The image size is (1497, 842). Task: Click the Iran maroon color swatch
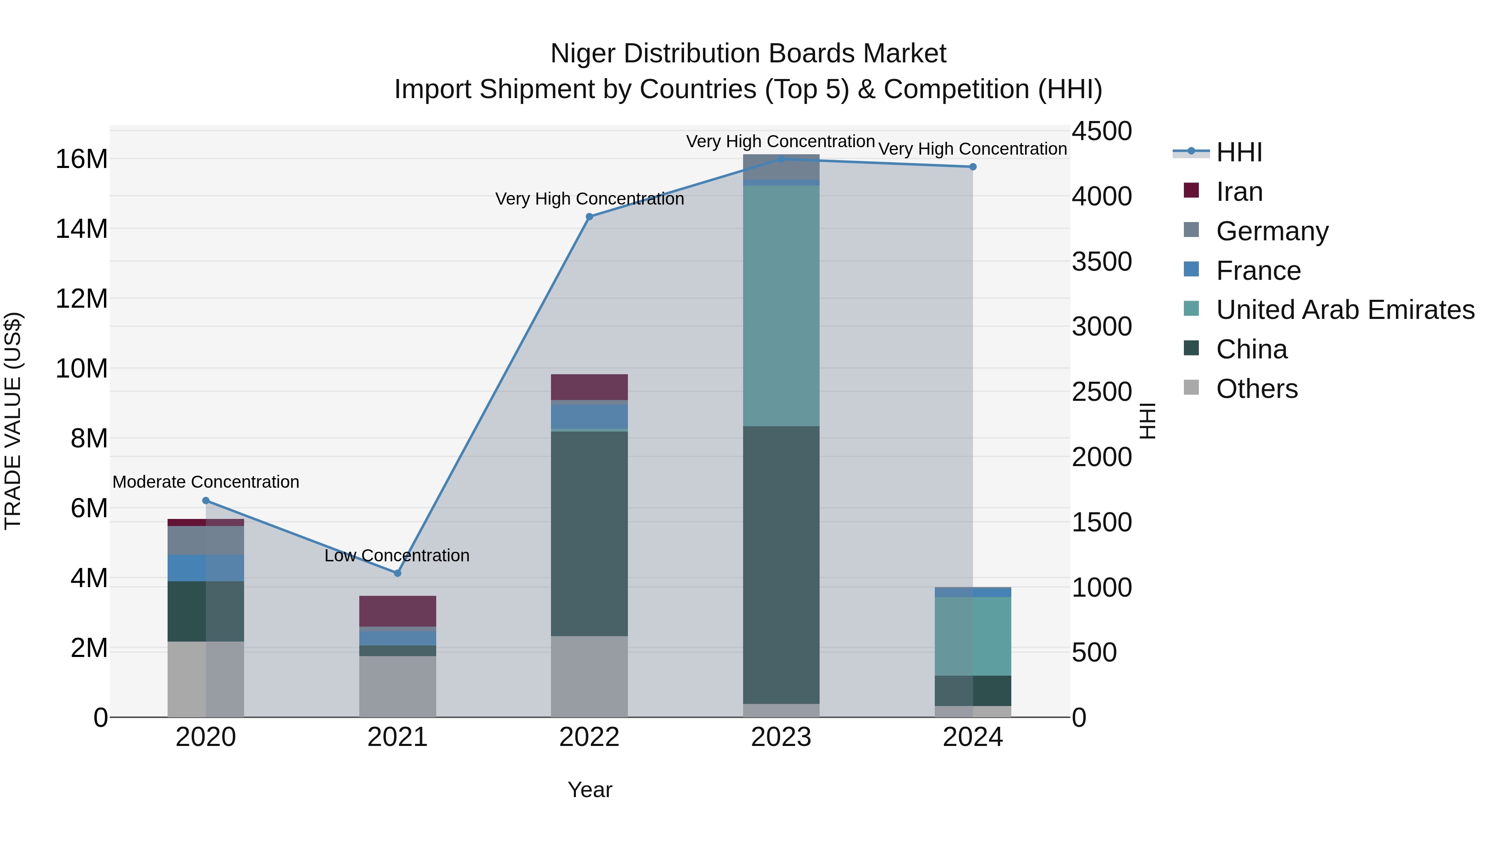click(x=1191, y=190)
